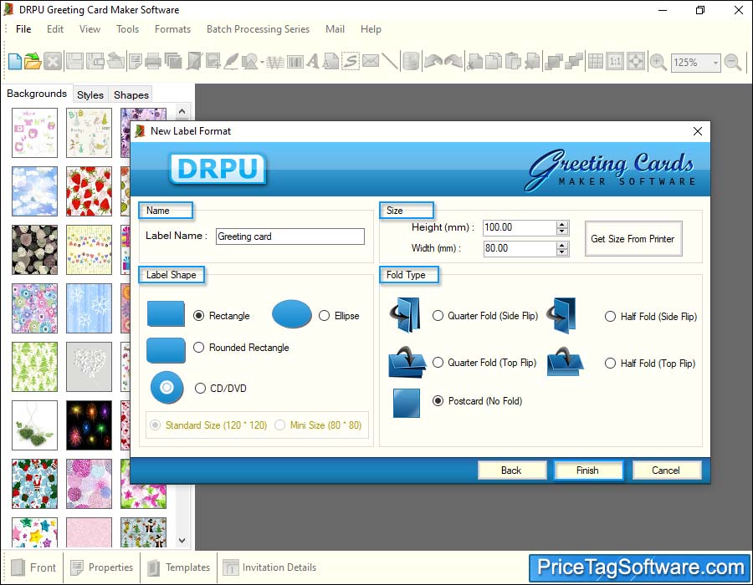Switch to the Styles tab

click(x=90, y=95)
